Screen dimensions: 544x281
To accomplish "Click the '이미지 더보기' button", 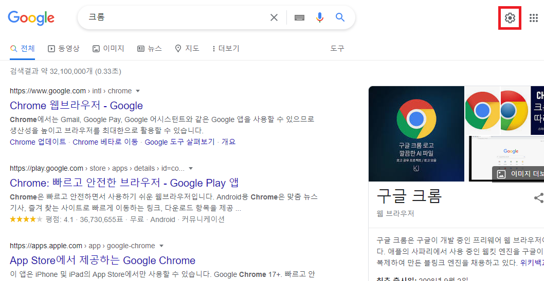I will point(518,174).
